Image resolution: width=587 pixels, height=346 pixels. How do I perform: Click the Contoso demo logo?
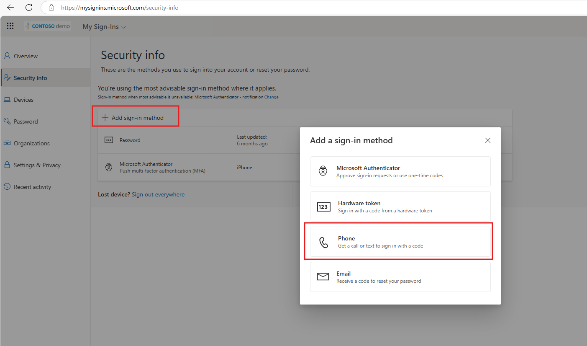[47, 26]
